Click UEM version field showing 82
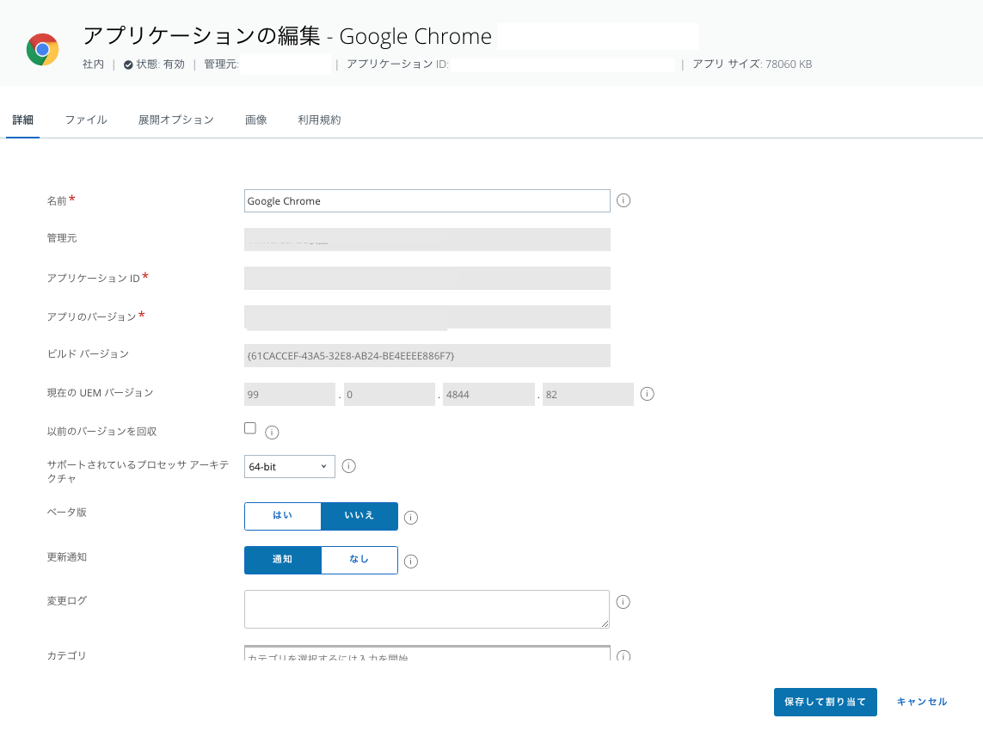Image resolution: width=983 pixels, height=743 pixels. coord(588,395)
